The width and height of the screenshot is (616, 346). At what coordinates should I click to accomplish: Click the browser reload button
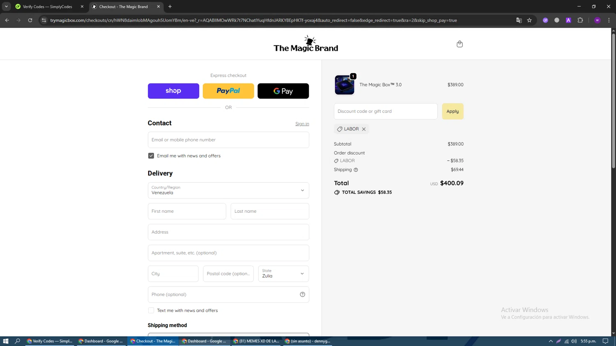pos(30,20)
